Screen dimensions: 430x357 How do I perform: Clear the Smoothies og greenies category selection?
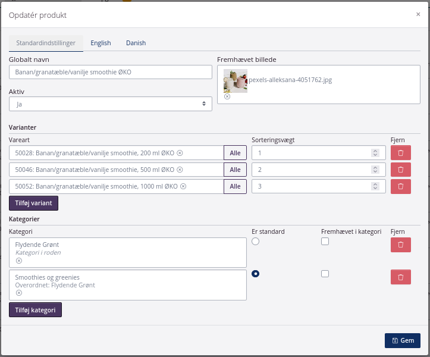coord(19,293)
